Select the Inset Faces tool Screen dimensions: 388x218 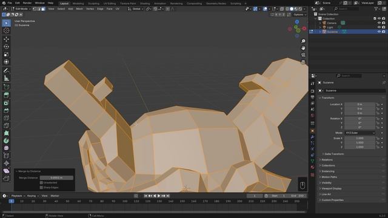(7, 103)
